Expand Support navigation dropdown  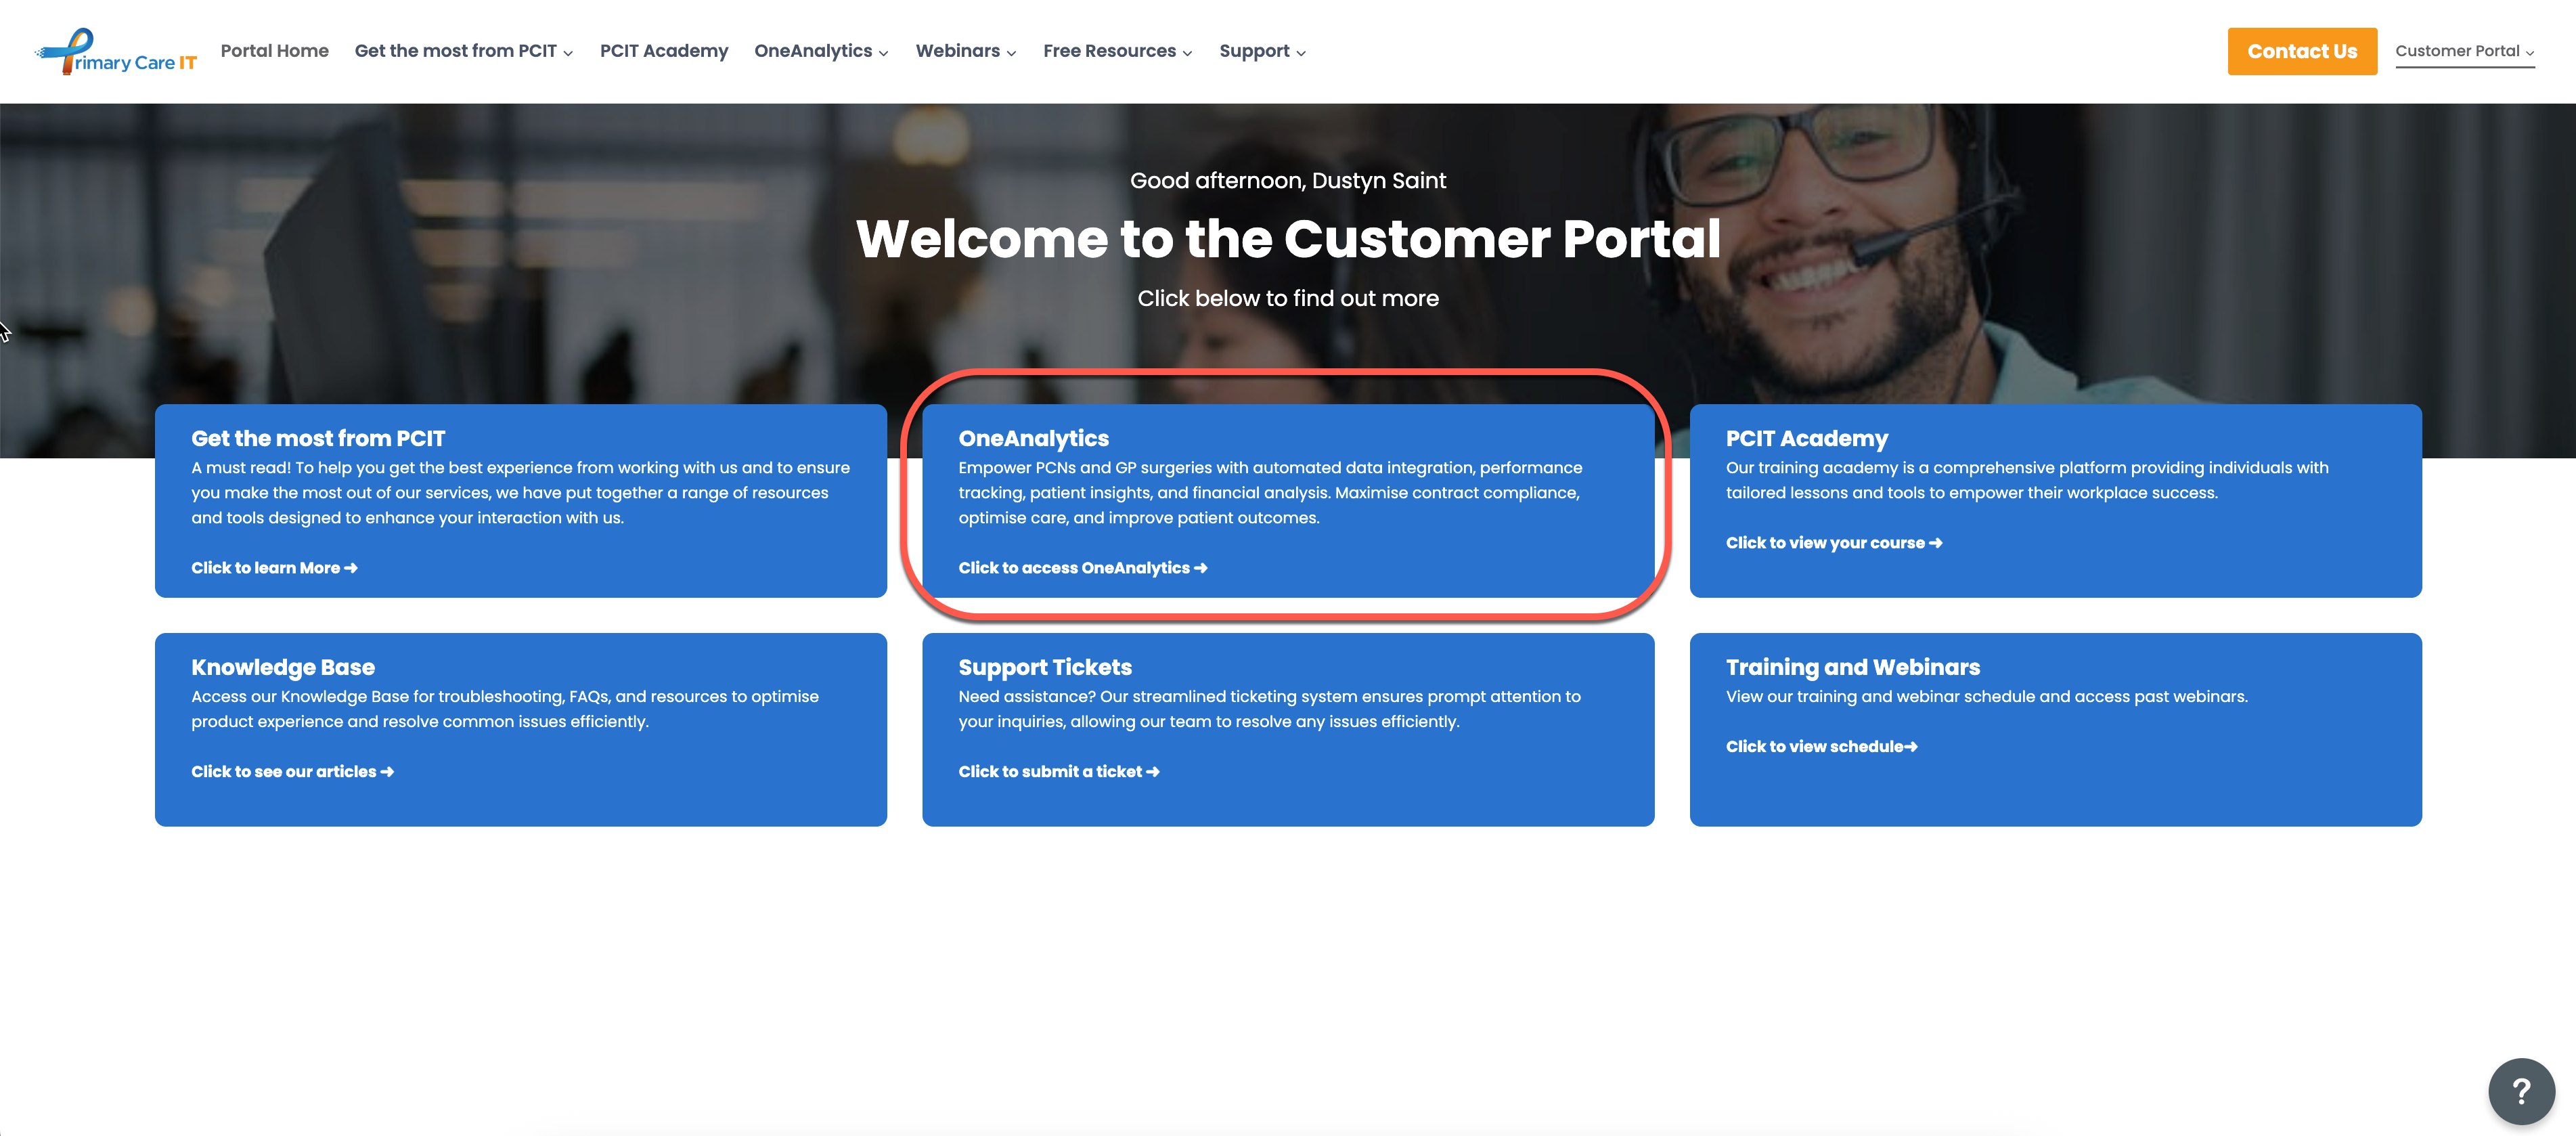tap(1262, 51)
